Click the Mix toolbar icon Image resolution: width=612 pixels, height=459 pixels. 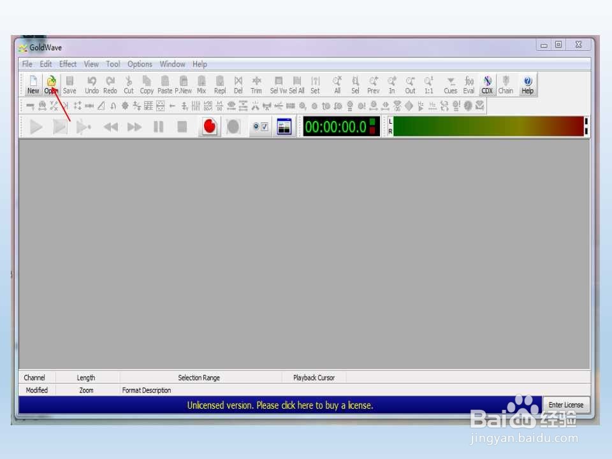[201, 85]
